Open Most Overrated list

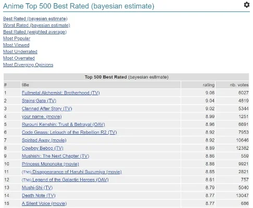[x=19, y=58]
